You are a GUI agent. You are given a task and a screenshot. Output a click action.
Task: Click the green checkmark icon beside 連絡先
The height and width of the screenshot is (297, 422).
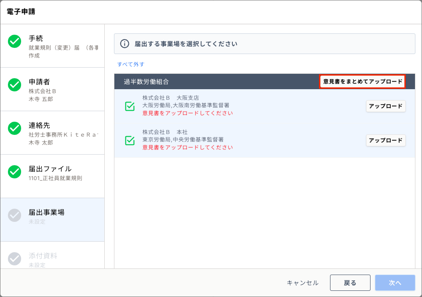(15, 128)
